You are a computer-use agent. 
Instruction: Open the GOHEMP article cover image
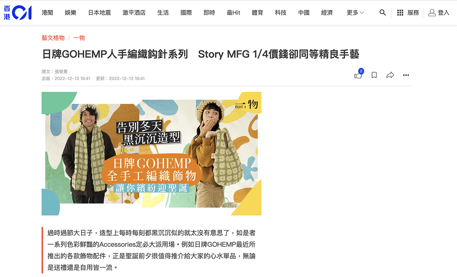pyautogui.click(x=151, y=153)
